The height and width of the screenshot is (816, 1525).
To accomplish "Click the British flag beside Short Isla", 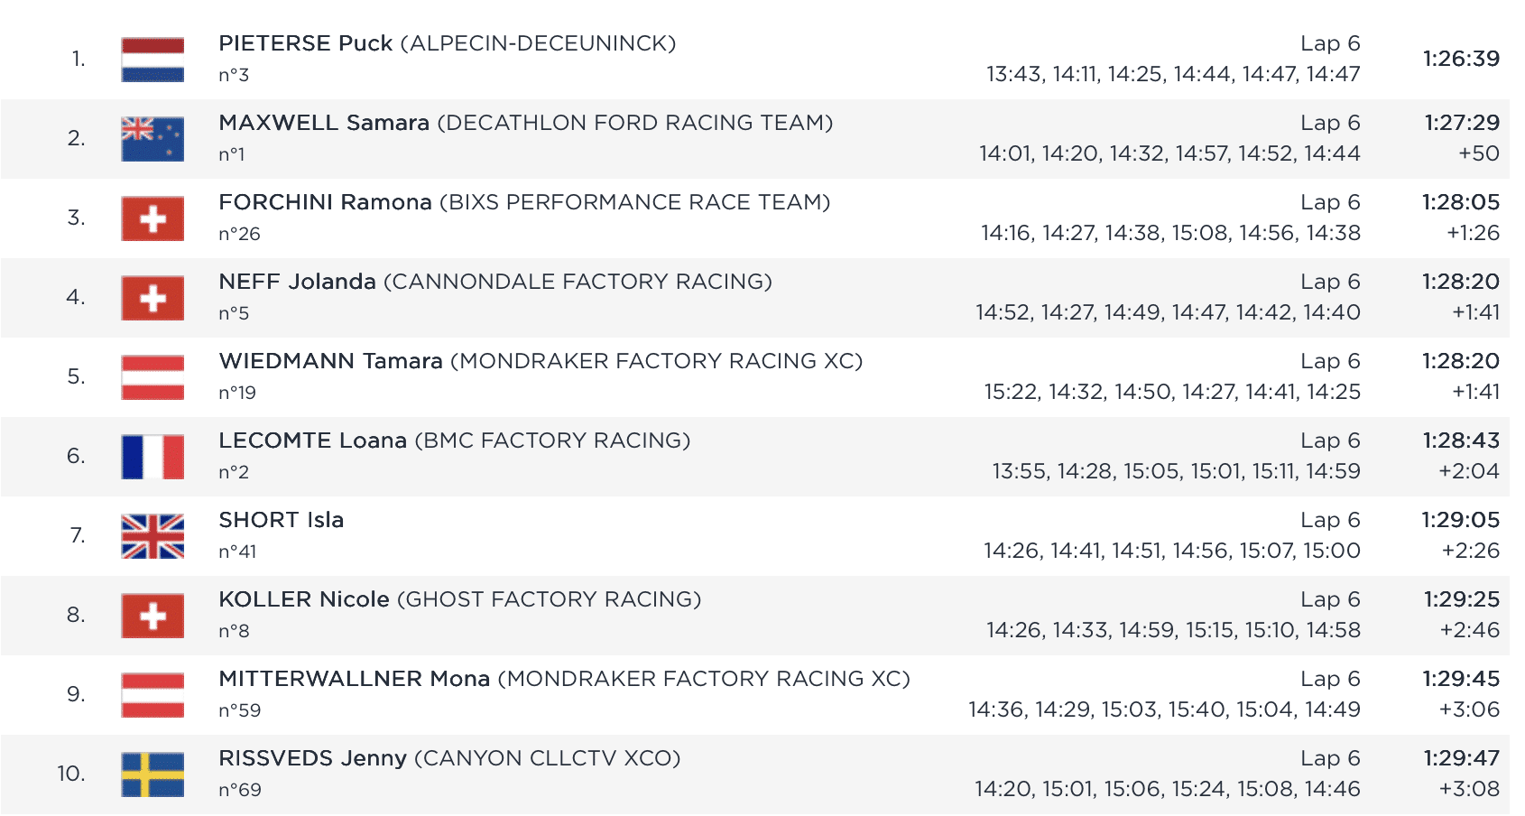I will pos(152,536).
